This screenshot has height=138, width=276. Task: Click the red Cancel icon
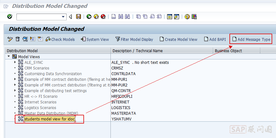coord(103,17)
